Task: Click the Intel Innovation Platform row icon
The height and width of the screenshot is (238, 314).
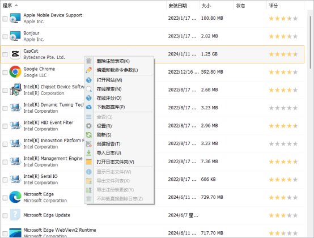Action: 15,143
